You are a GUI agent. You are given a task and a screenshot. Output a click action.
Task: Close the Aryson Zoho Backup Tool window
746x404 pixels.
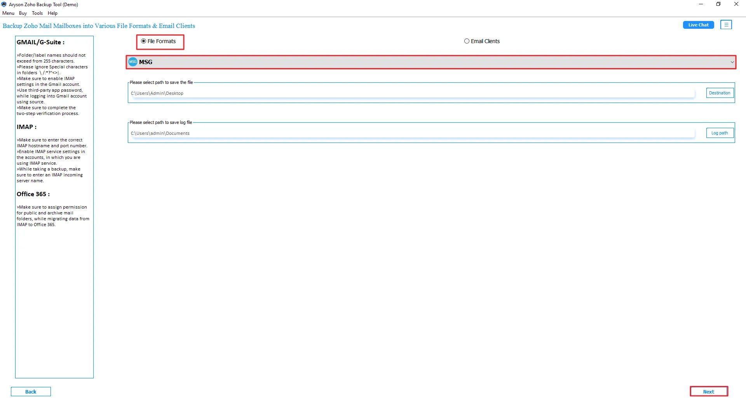tap(736, 4)
